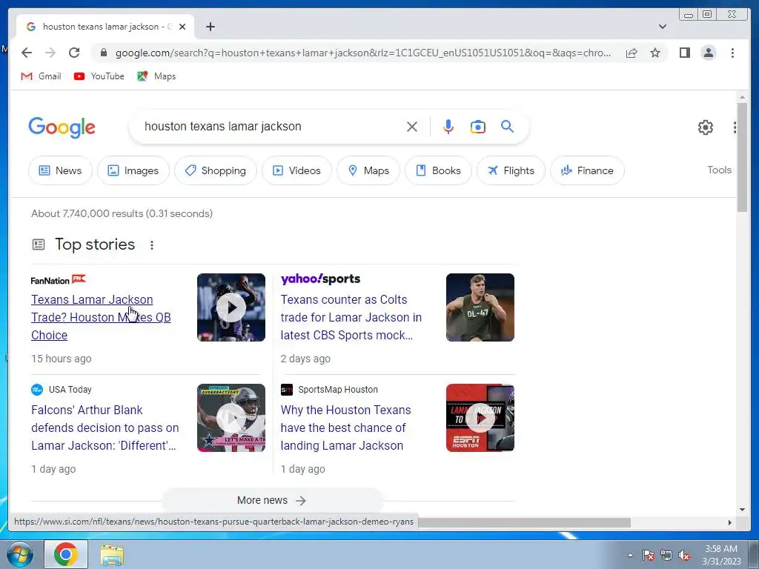This screenshot has width=759, height=569.
Task: Click into the Google search box text
Action: click(222, 126)
